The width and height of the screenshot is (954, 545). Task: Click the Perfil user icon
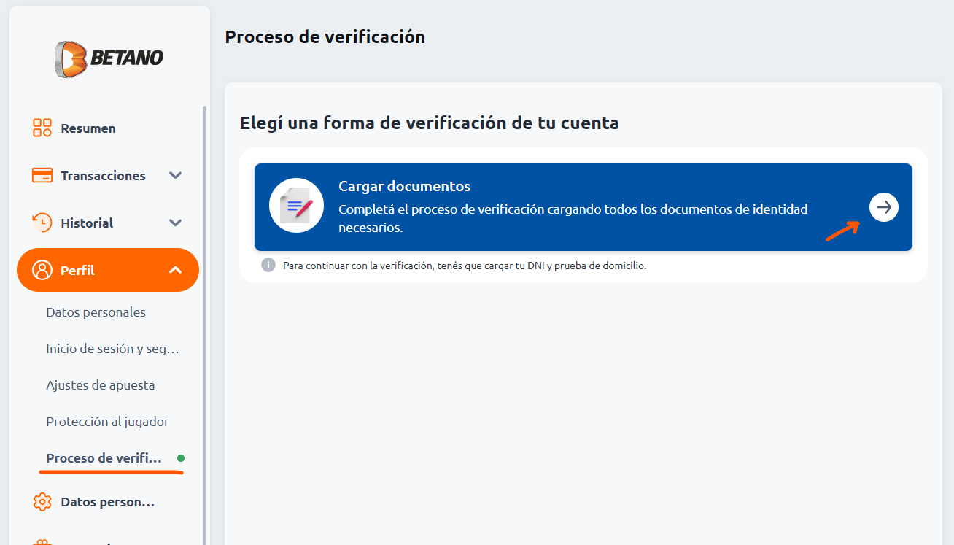(42, 270)
